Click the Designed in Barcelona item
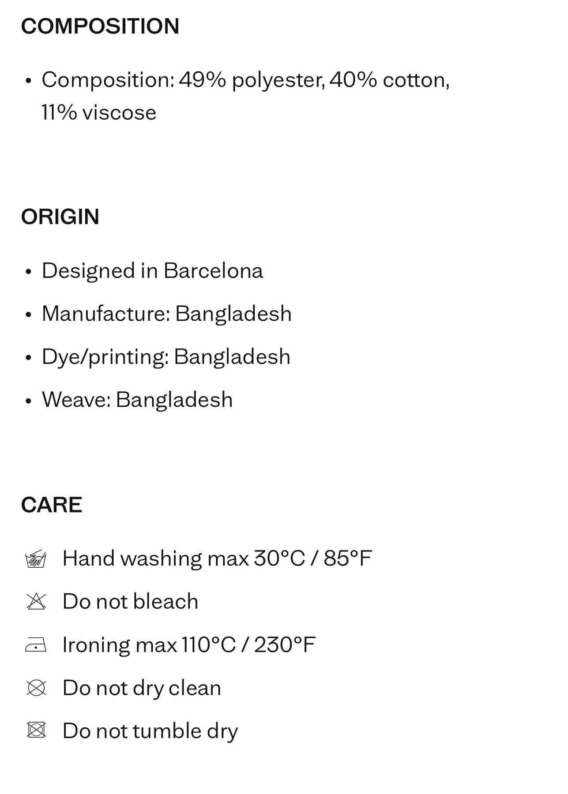568x794 pixels. (152, 270)
